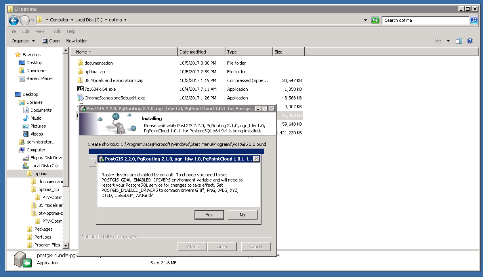The width and height of the screenshot is (483, 277).
Task: Select the ChromeStandaloneSetup64.exe icon
Action: pyautogui.click(x=80, y=98)
